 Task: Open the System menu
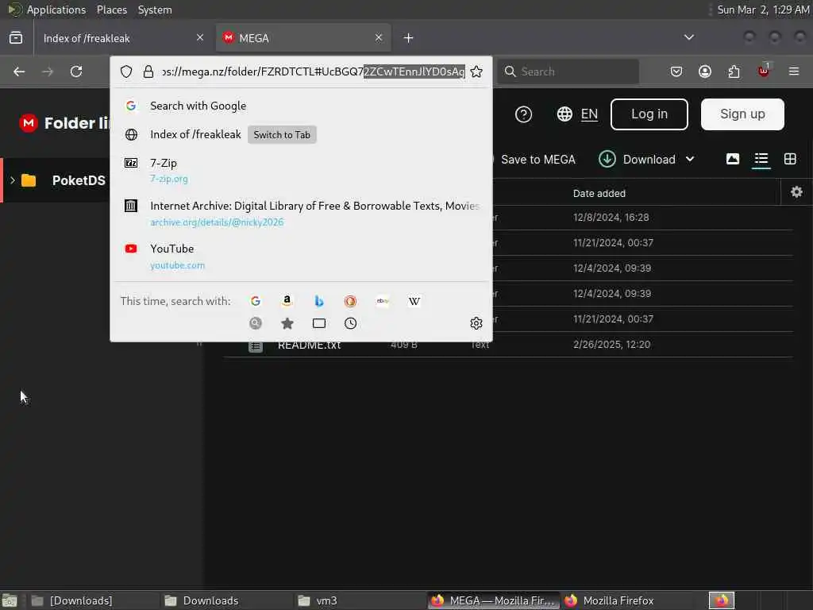[155, 10]
